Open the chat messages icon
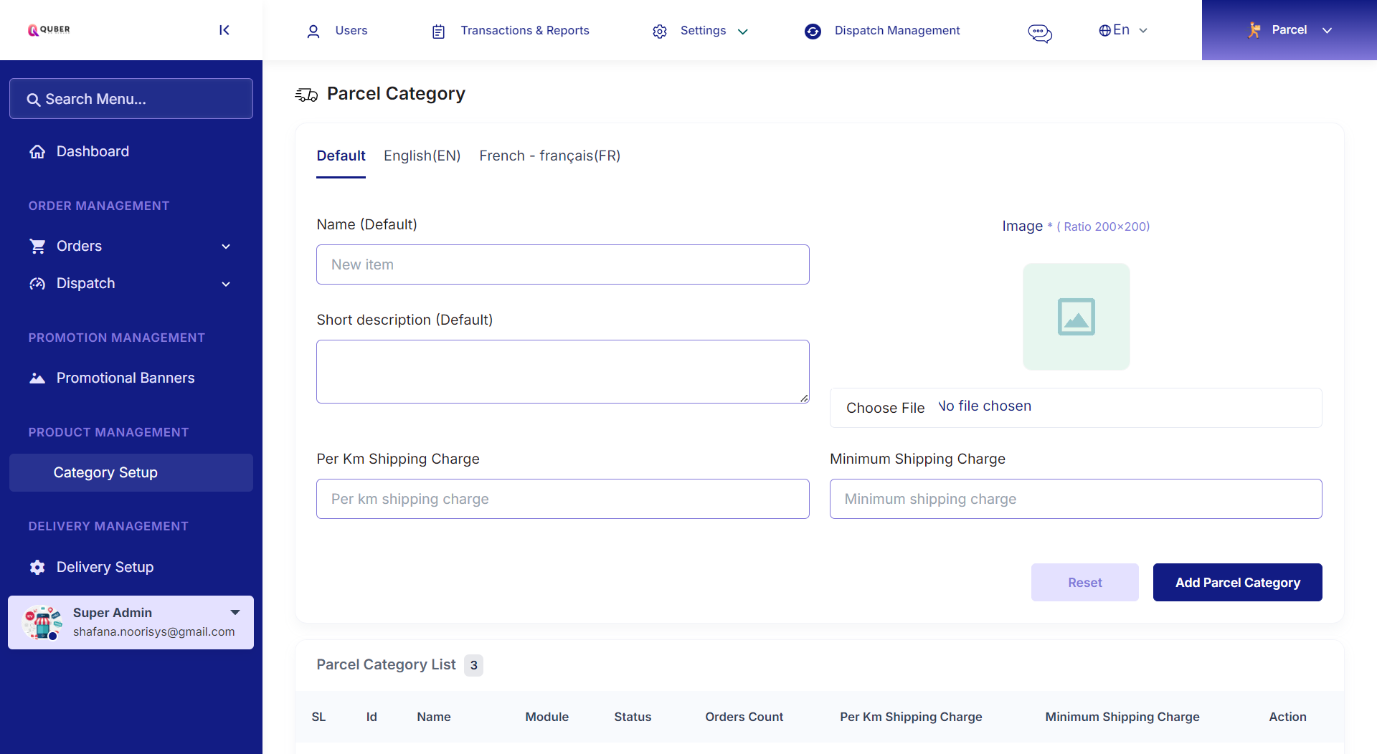The image size is (1377, 754). click(x=1039, y=32)
